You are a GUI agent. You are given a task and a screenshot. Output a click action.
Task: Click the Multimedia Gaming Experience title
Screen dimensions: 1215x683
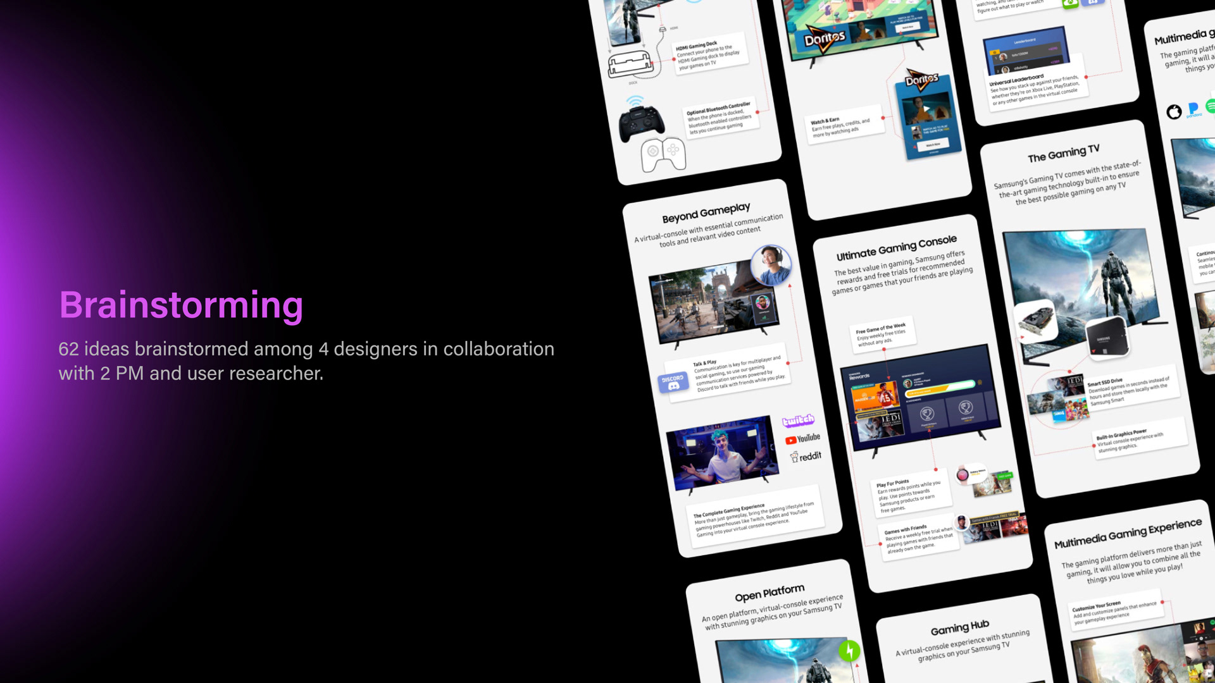[x=1128, y=534]
